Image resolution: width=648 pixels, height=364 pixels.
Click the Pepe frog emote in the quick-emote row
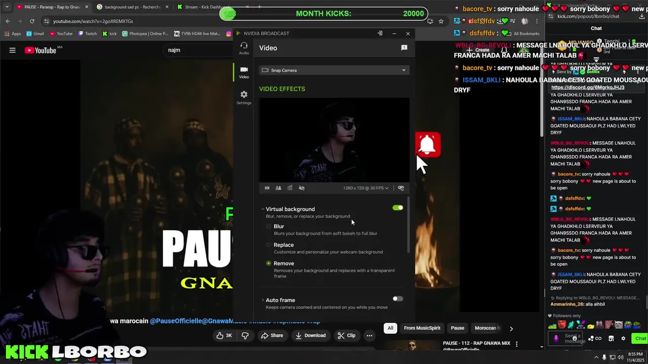click(628, 325)
